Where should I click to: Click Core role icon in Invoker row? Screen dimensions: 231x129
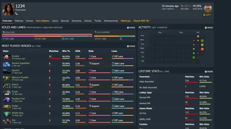point(90,56)
